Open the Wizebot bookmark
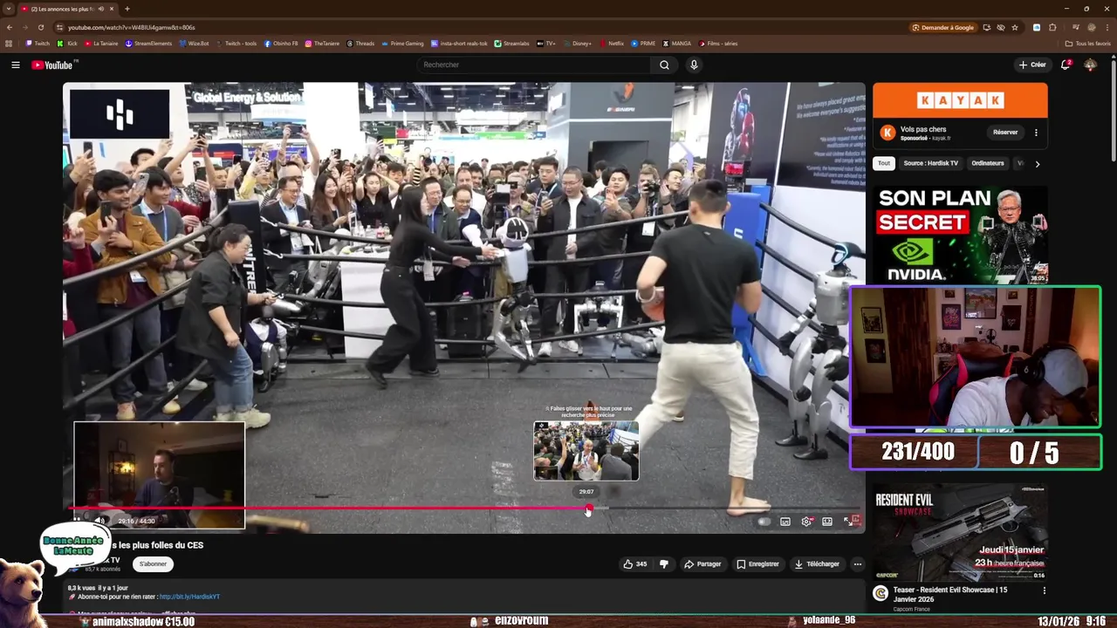 tap(195, 44)
